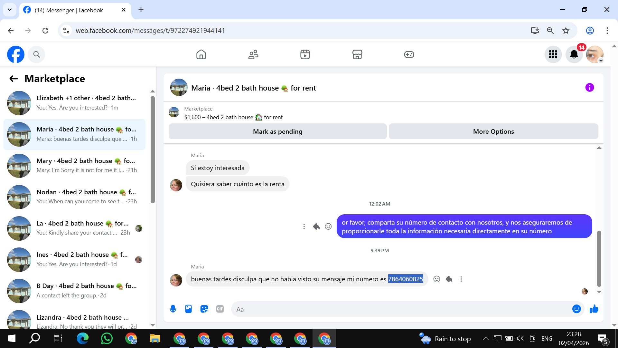Open the B Day conversation in list
This screenshot has height=348, width=618.
pos(75,291)
